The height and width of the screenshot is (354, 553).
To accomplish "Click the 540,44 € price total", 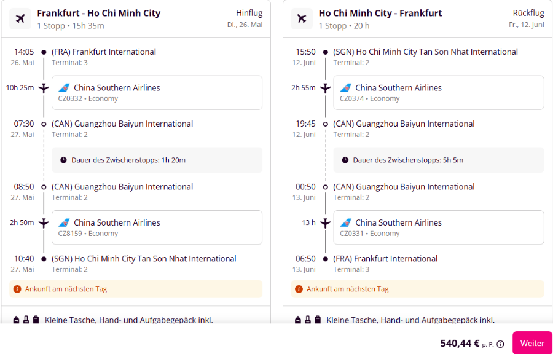I will point(460,344).
